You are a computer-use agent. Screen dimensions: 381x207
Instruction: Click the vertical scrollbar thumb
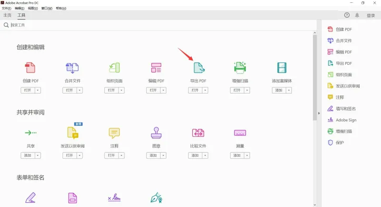click(315, 78)
